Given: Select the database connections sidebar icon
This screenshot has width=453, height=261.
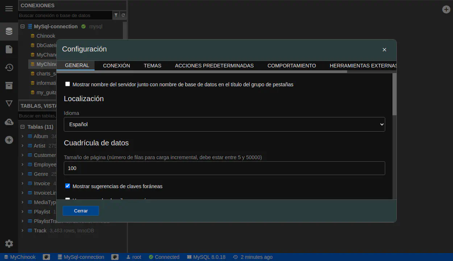Looking at the screenshot, I should [x=9, y=32].
